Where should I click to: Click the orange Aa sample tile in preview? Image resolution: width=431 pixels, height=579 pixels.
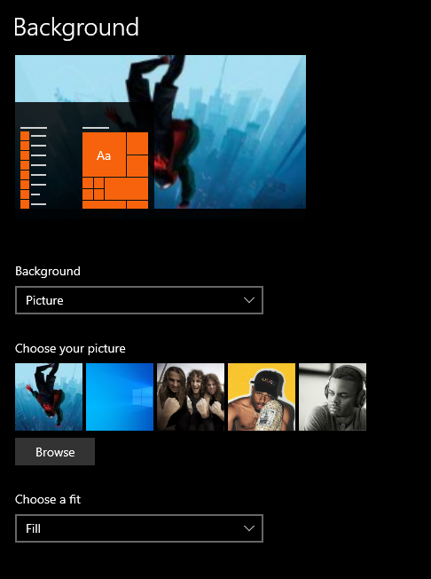(x=104, y=155)
